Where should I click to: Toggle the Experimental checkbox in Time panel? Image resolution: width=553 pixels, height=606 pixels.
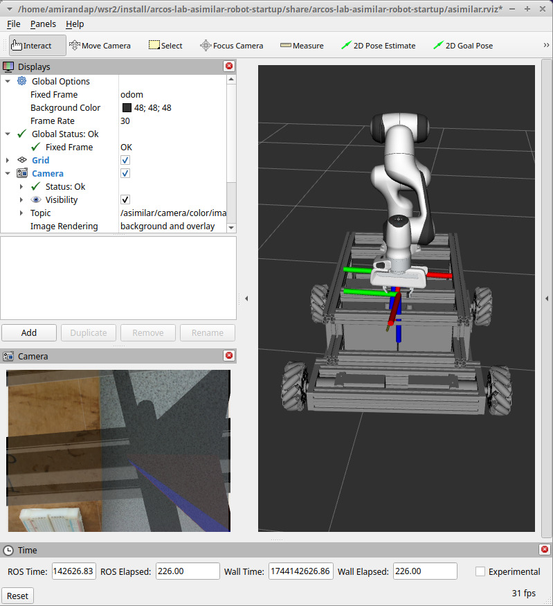480,571
